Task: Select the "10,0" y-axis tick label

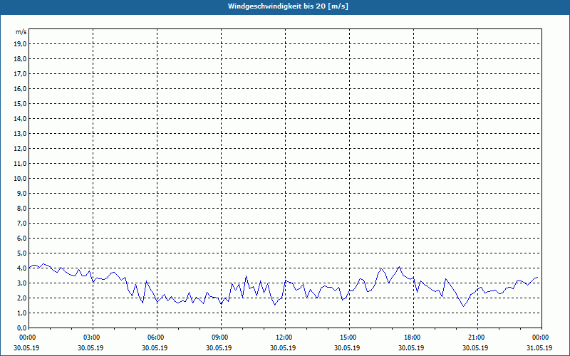Action: pos(20,179)
